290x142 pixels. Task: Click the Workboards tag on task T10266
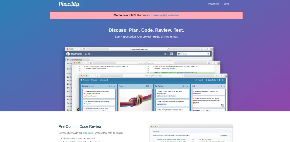click(162, 96)
